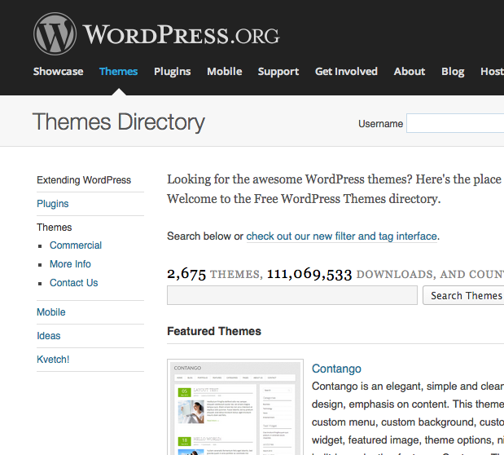504x455 pixels.
Task: Click the Themes sidebar section label
Action: [x=55, y=227]
